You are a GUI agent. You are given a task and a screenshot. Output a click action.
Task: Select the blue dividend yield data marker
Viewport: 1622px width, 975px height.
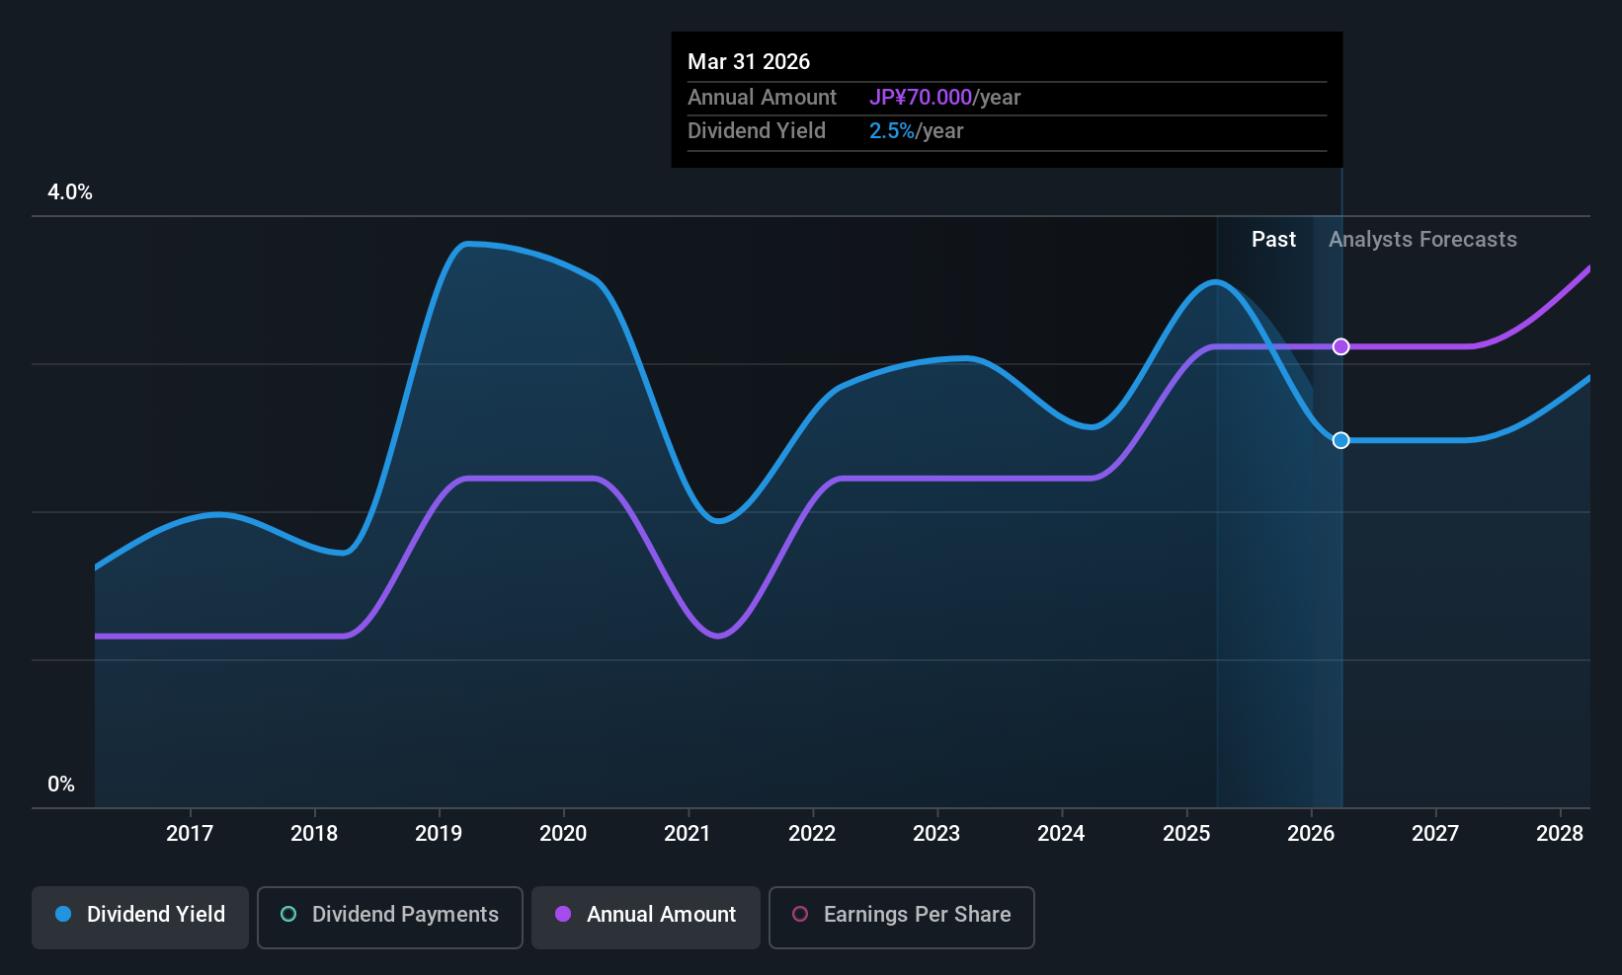coord(1340,440)
